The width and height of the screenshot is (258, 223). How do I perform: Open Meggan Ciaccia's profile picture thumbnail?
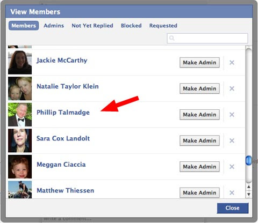20,167
